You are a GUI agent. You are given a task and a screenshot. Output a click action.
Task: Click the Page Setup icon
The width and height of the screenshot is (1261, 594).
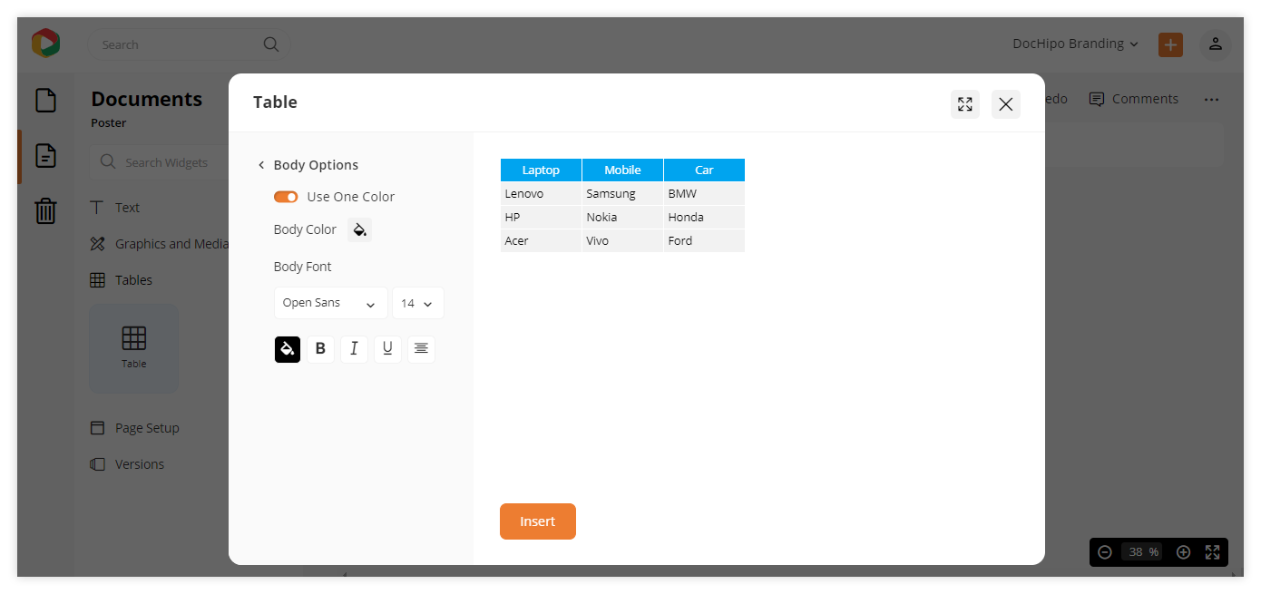(x=97, y=428)
